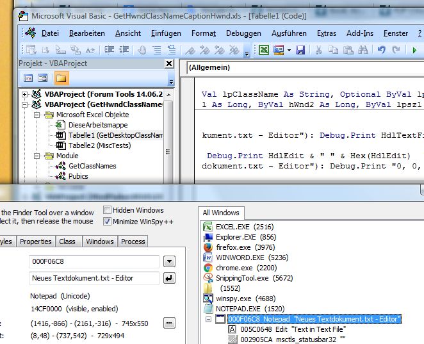424x344 pixels.
Task: Switch to the Process tab in WinSpy
Action: tap(133, 242)
